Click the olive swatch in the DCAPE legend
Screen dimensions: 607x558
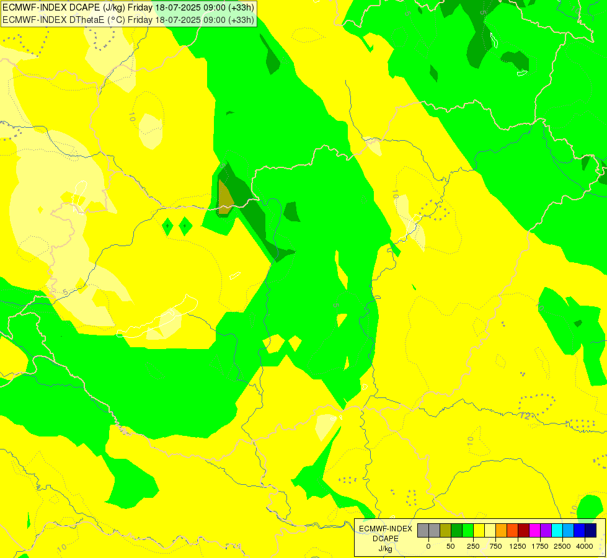click(x=446, y=530)
